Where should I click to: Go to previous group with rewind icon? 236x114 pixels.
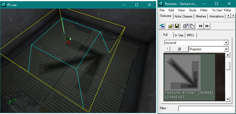pyautogui.click(x=201, y=26)
